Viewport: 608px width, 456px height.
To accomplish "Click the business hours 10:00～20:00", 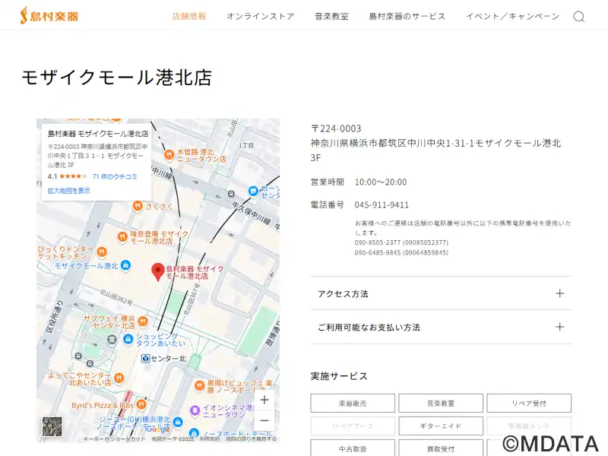I will 381,182.
